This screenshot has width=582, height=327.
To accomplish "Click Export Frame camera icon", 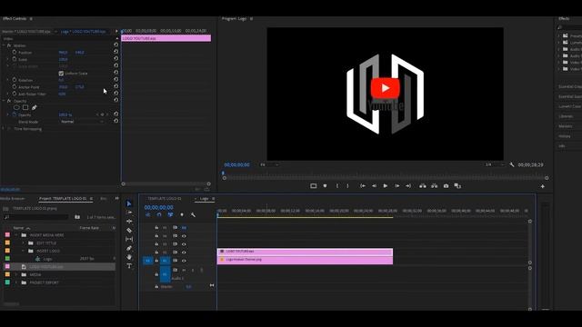I will point(446,185).
